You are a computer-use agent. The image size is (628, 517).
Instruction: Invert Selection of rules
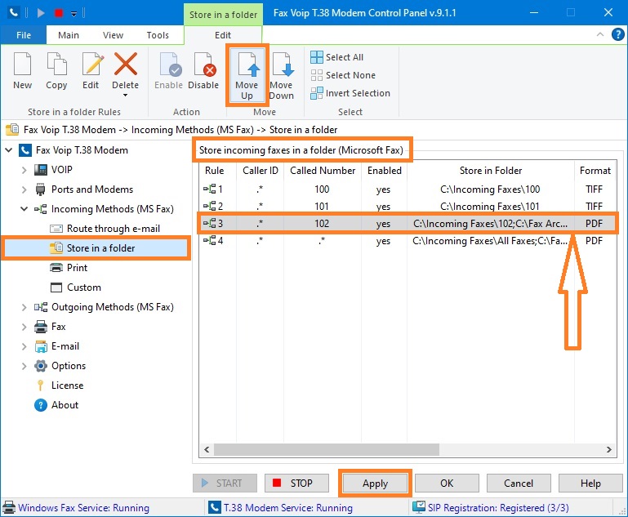coord(350,93)
